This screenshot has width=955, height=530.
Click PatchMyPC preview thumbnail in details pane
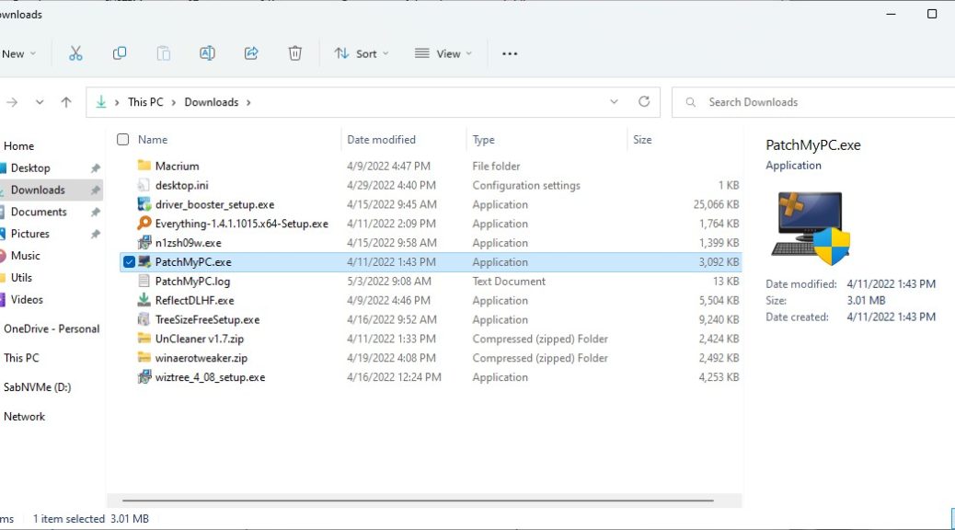point(810,228)
